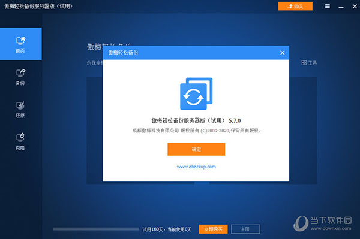
Task: Open the hamburger menu icon in title bar
Action: 328,6
